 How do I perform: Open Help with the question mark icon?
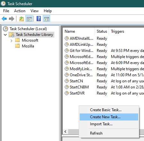39,19
